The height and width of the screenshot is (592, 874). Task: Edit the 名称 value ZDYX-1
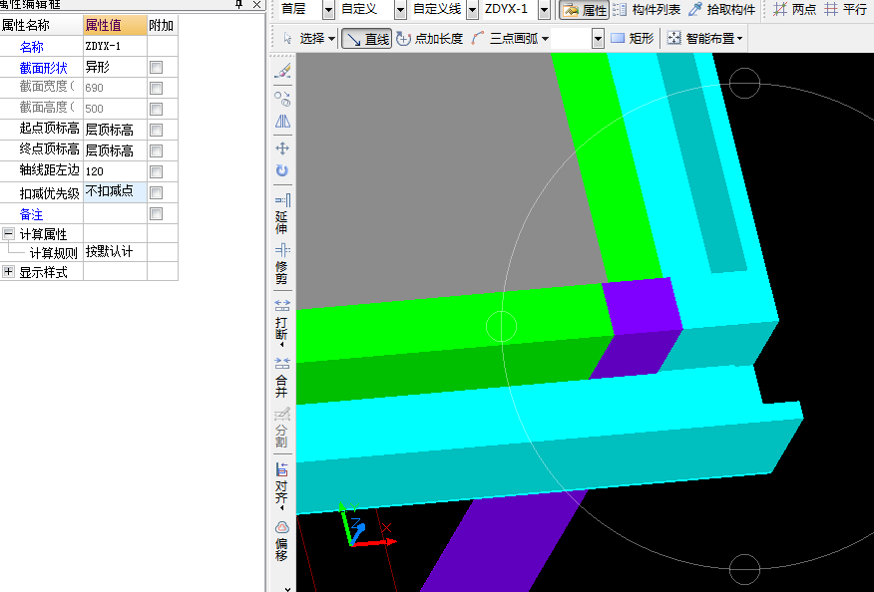click(x=116, y=46)
